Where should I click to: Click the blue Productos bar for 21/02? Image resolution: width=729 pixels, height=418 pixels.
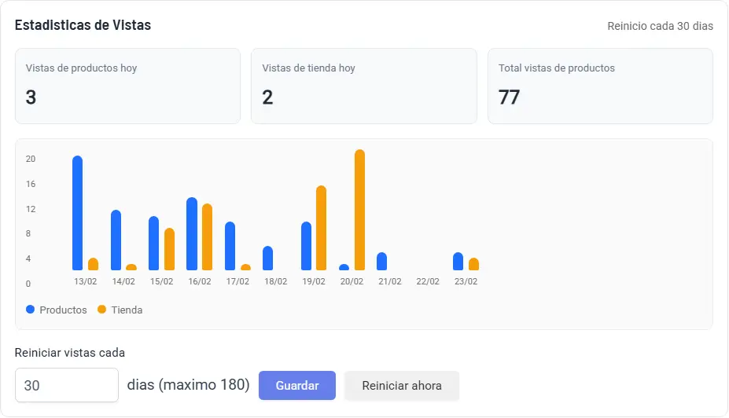[x=382, y=262]
